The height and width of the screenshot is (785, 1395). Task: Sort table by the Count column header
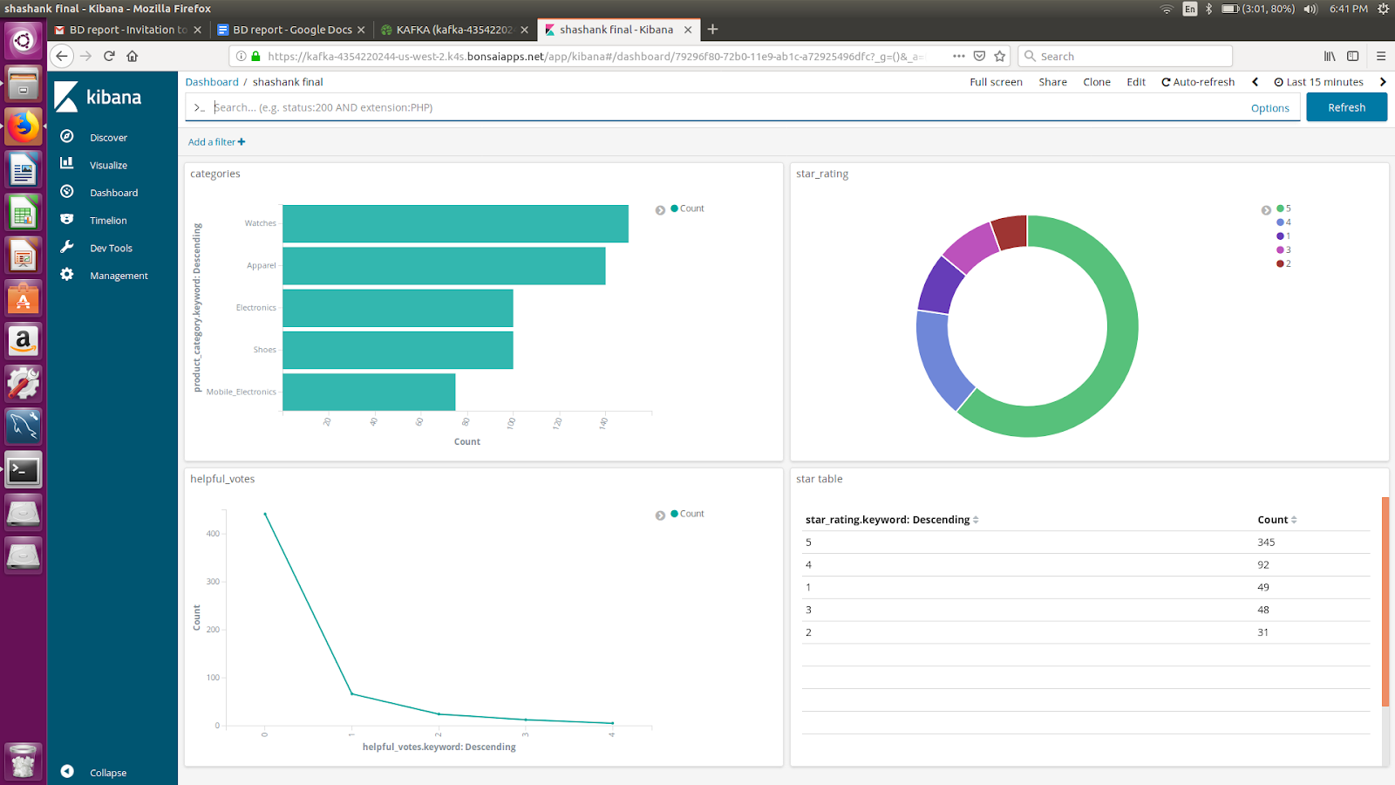click(x=1276, y=520)
